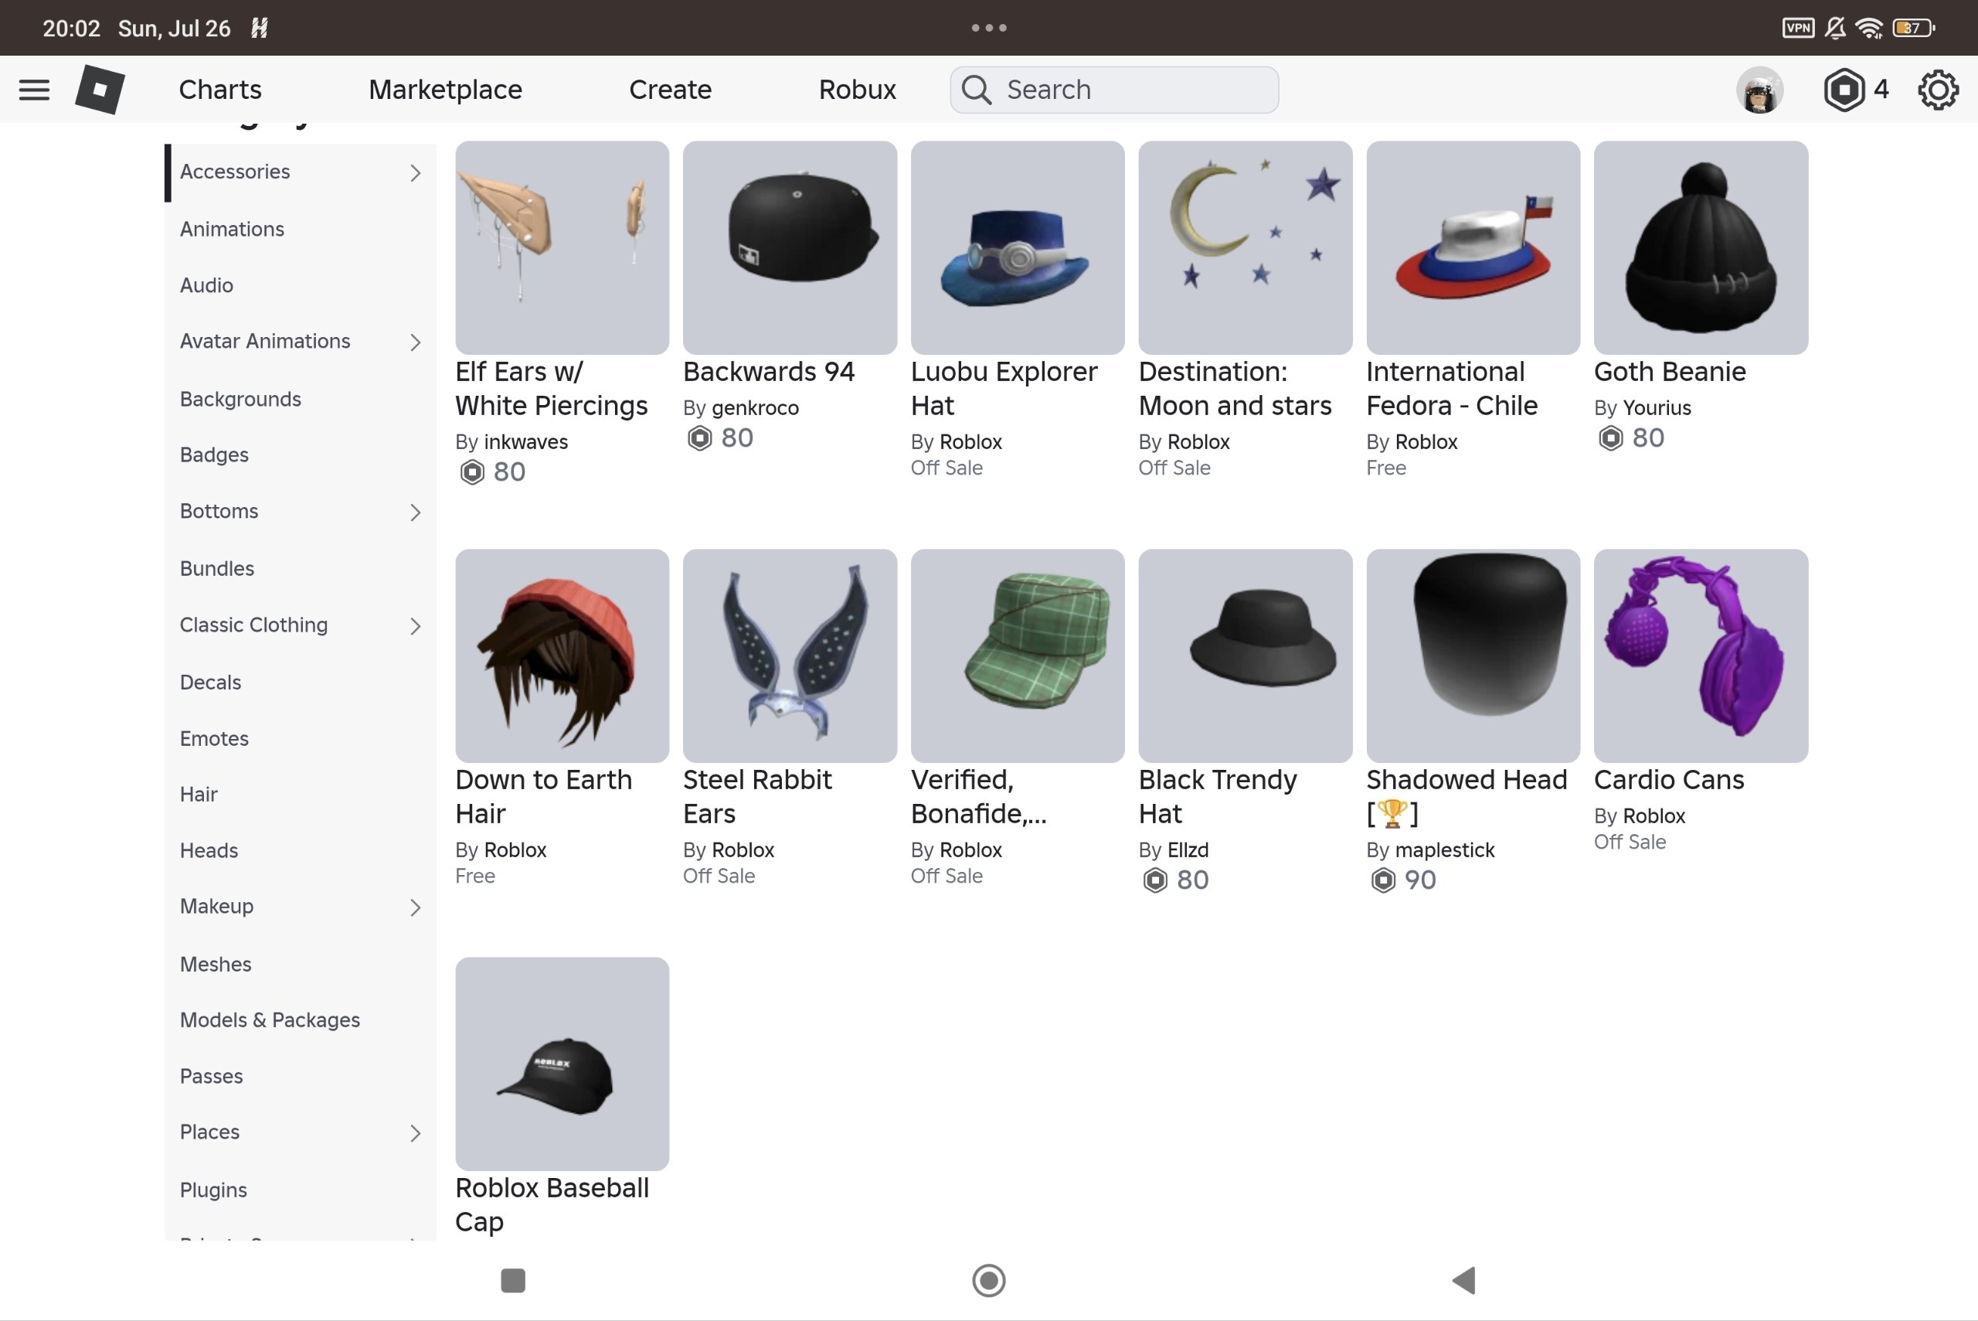The height and width of the screenshot is (1321, 1978).
Task: Open the Cardio Cans headphones thumbnail
Action: [1701, 656]
